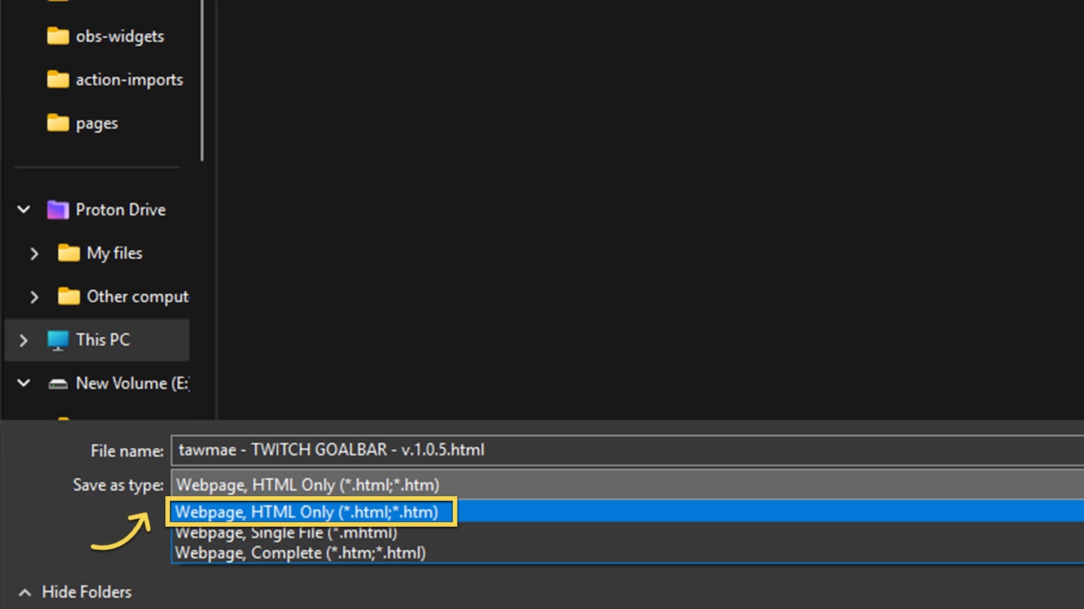The width and height of the screenshot is (1084, 609).
Task: Open the obs-widgets folder icon
Action: 58,36
